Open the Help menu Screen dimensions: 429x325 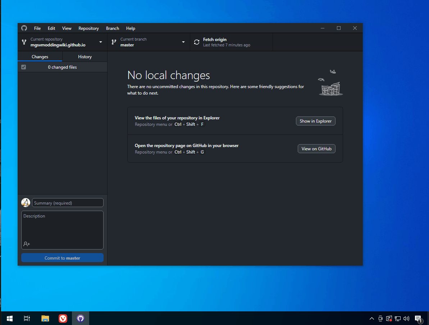coord(131,28)
